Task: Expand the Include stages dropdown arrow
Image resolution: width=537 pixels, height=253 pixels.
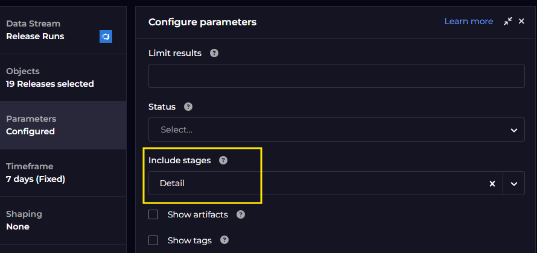Action: tap(513, 184)
